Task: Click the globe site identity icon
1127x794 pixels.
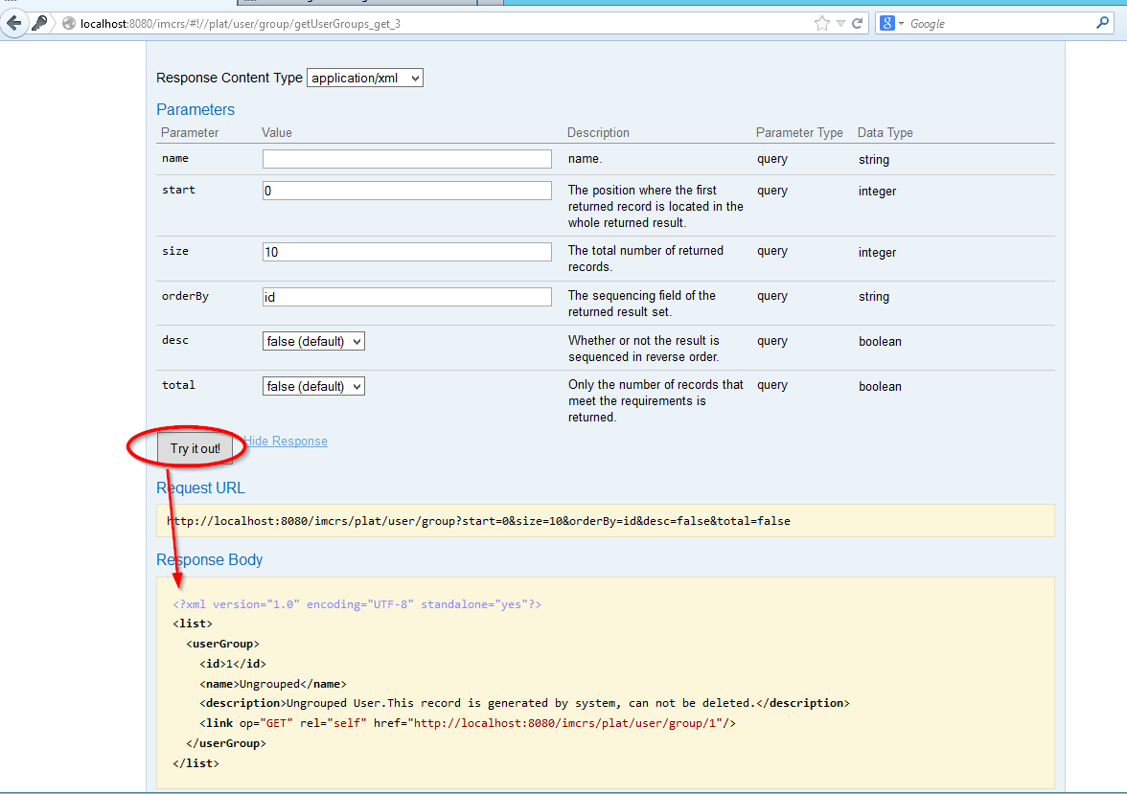Action: (x=67, y=23)
